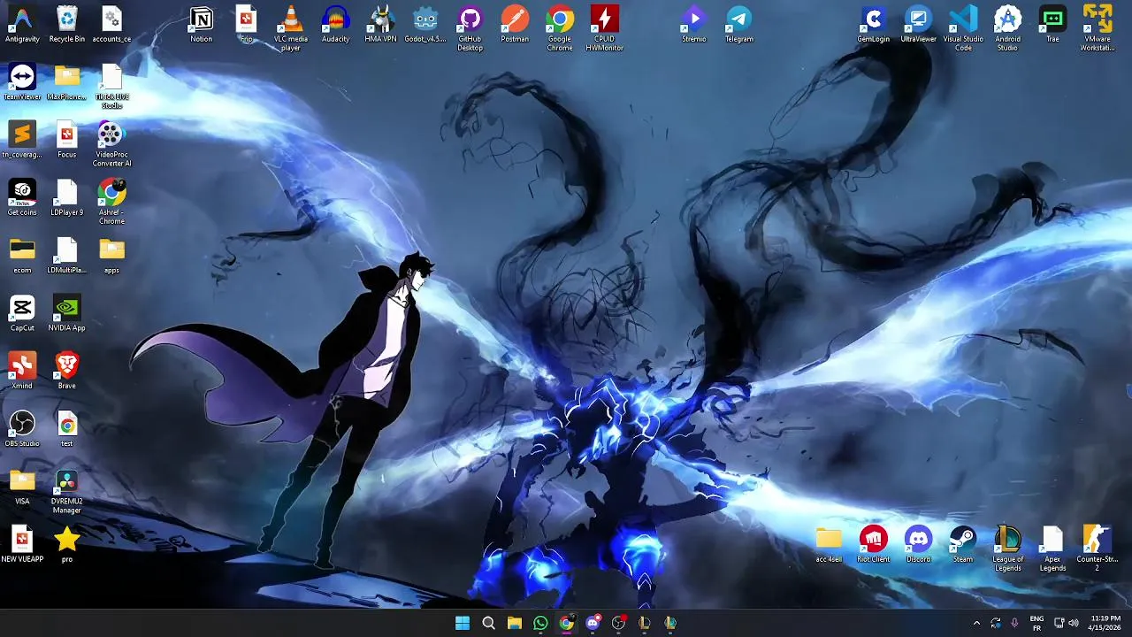1132x637 pixels.
Task: Open the Antigravity desktop shortcut
Action: [22, 25]
